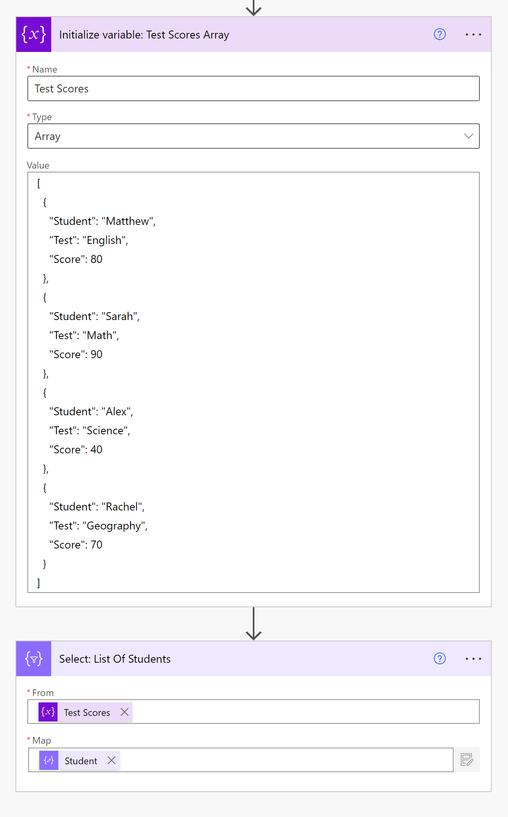Click the arrow connector between the actions
The width and height of the screenshot is (508, 817).
254,623
